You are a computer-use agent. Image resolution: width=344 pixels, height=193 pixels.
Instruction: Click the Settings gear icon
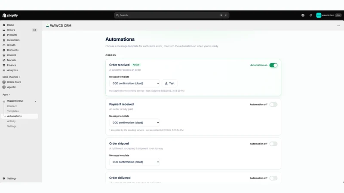click(4, 178)
